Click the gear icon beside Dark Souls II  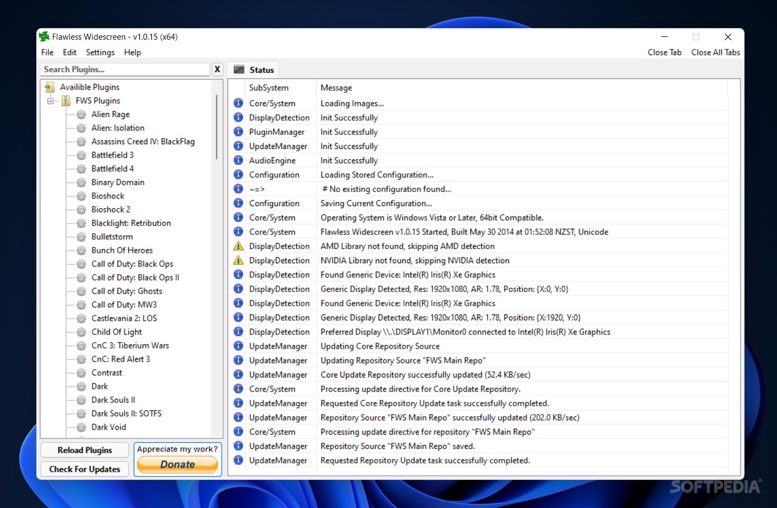pyautogui.click(x=82, y=400)
